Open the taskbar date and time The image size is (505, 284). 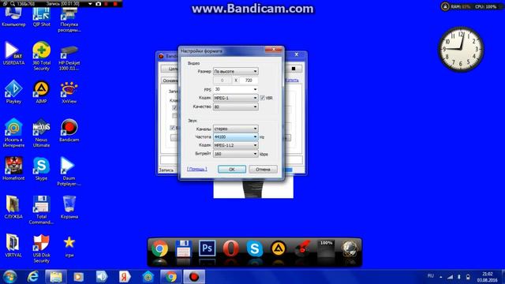coord(488,277)
